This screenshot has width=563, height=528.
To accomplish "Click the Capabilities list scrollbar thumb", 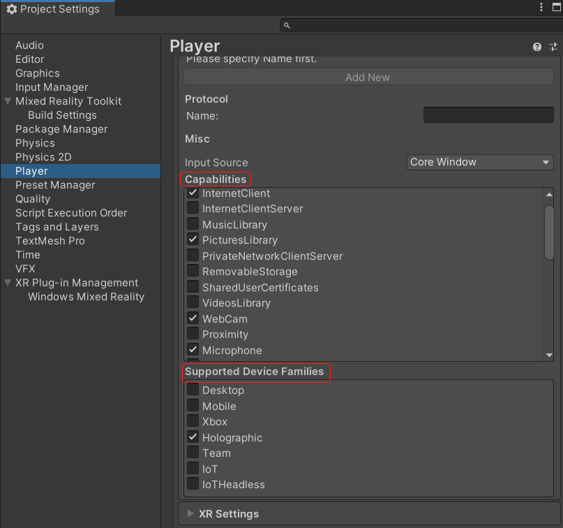I will 549,232.
